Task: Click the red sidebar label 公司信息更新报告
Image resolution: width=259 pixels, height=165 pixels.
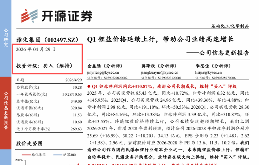Action: (x=6, y=110)
